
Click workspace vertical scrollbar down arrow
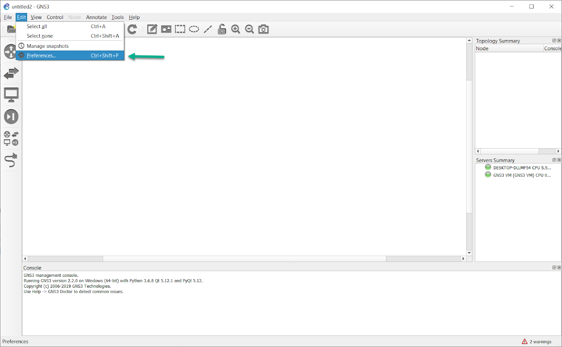click(x=469, y=253)
